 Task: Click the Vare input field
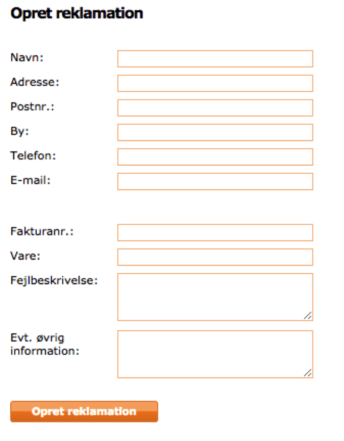(215, 257)
